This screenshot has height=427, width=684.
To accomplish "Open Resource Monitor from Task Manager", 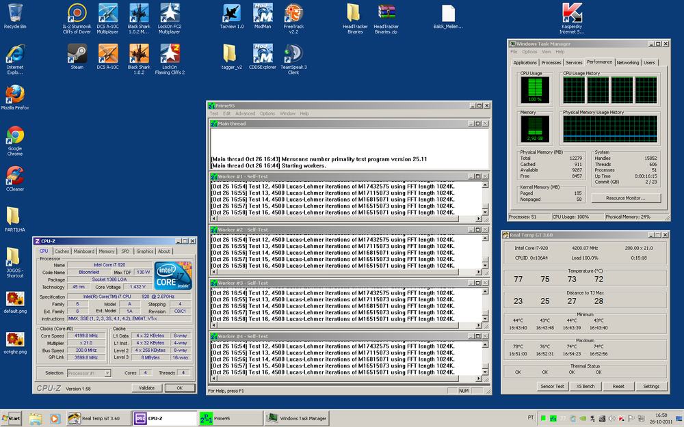I will click(x=625, y=197).
